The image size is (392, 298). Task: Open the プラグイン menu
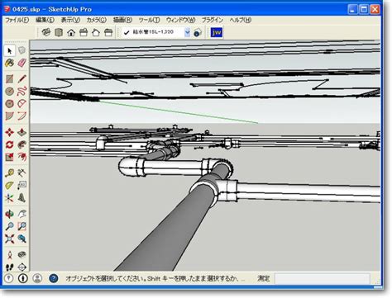click(x=213, y=20)
